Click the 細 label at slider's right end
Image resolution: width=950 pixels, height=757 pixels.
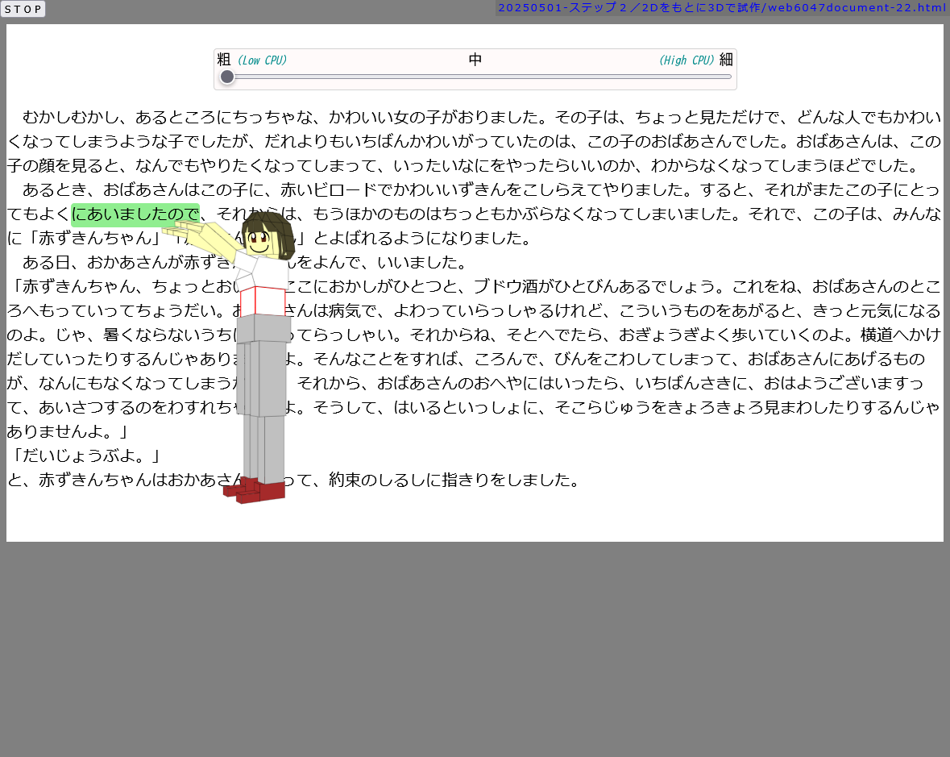coord(727,60)
